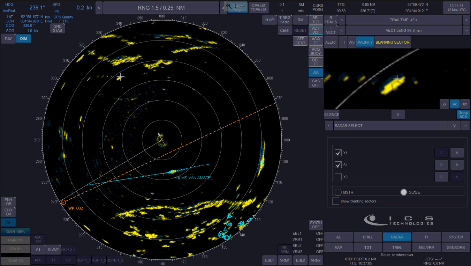Activate the EBL1 button

[269, 260]
